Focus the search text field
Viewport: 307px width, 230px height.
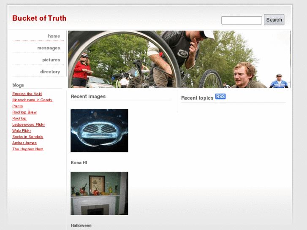click(x=242, y=20)
